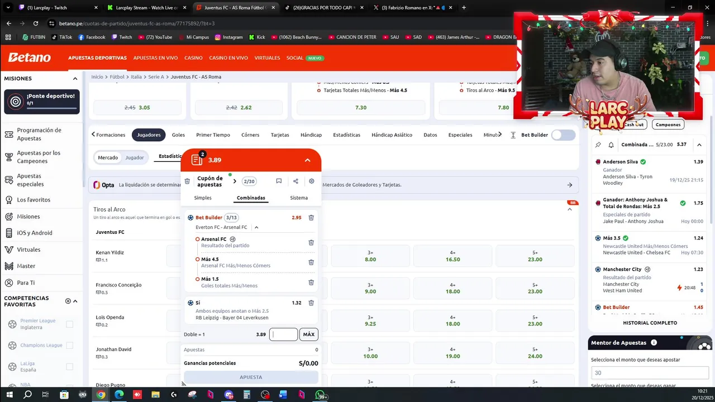This screenshot has width=715, height=402.
Task: Click the Campeones button
Action: [668, 125]
